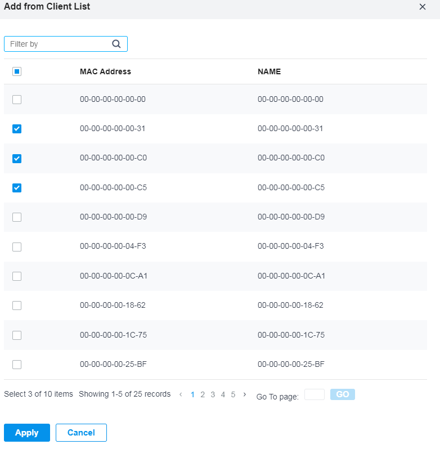Image resolution: width=440 pixels, height=458 pixels.
Task: Click MAC address cell 00-00-00-00-1C-75
Action: [x=113, y=335]
